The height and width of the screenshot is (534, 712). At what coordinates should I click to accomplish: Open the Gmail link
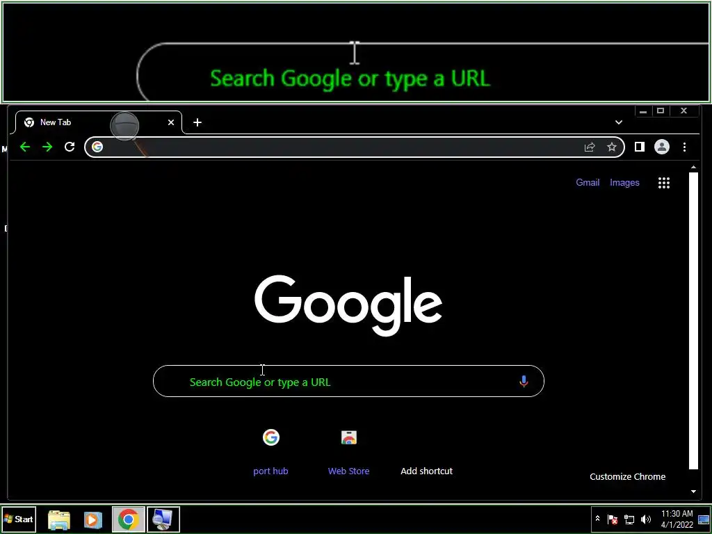(588, 183)
